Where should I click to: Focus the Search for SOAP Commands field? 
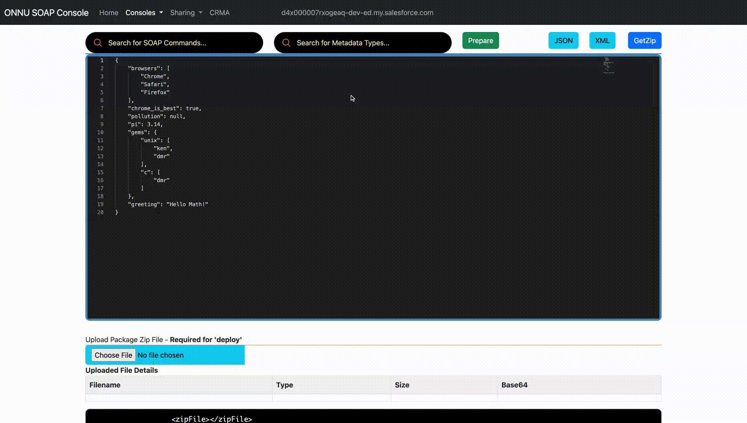174,43
